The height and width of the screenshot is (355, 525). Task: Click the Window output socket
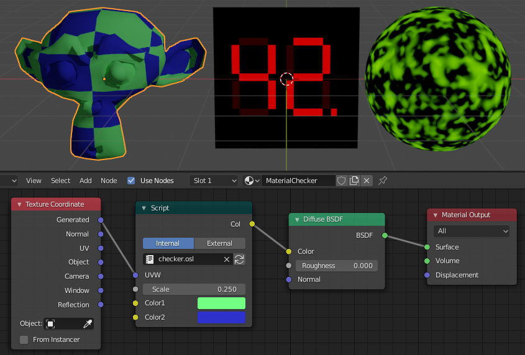coord(101,290)
